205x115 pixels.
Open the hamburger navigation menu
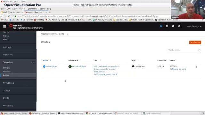[x=4, y=26]
